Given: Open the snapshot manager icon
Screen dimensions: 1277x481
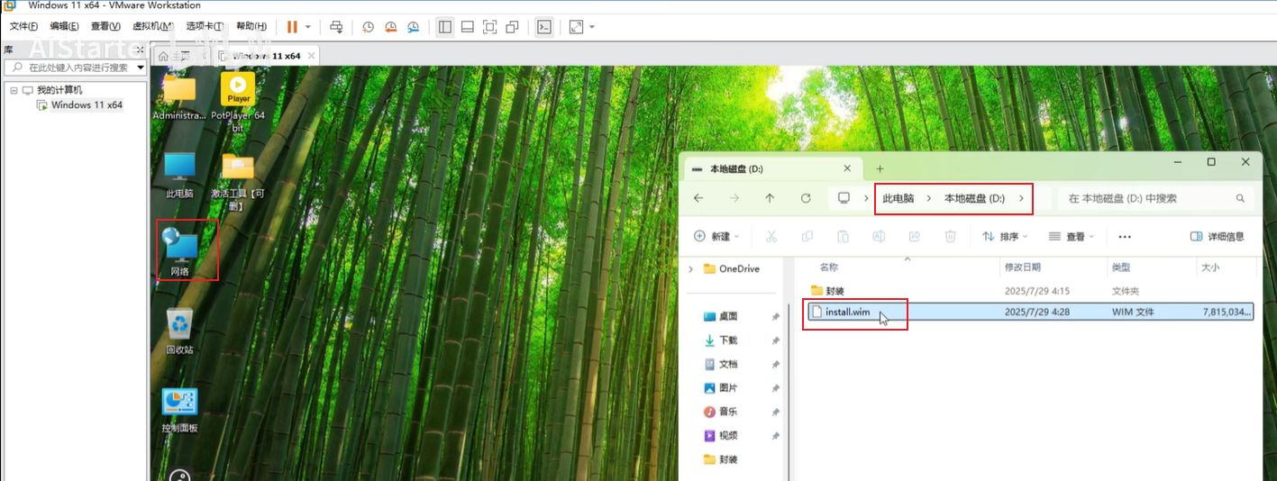Looking at the screenshot, I should [413, 27].
